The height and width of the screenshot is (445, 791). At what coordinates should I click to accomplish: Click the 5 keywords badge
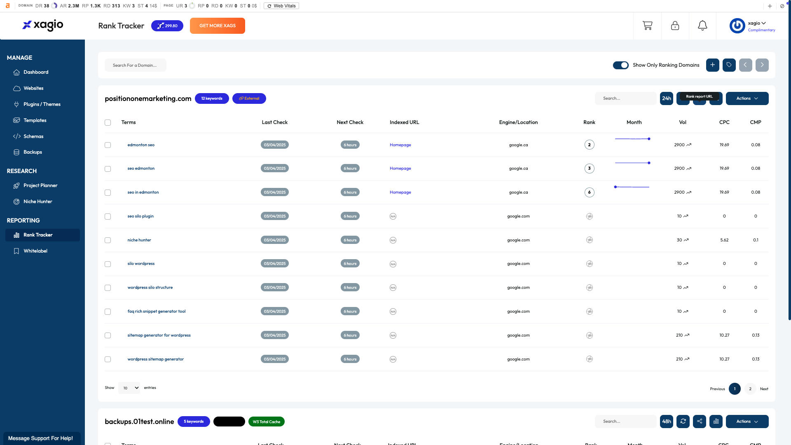coord(194,422)
